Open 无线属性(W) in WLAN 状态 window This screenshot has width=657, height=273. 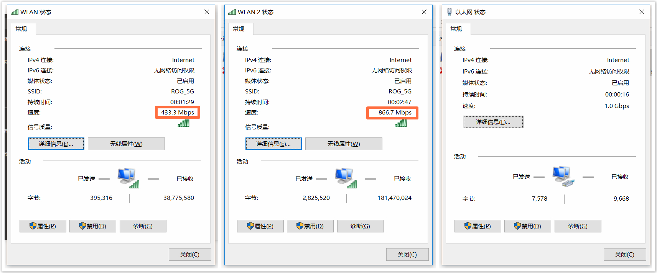[x=126, y=144]
